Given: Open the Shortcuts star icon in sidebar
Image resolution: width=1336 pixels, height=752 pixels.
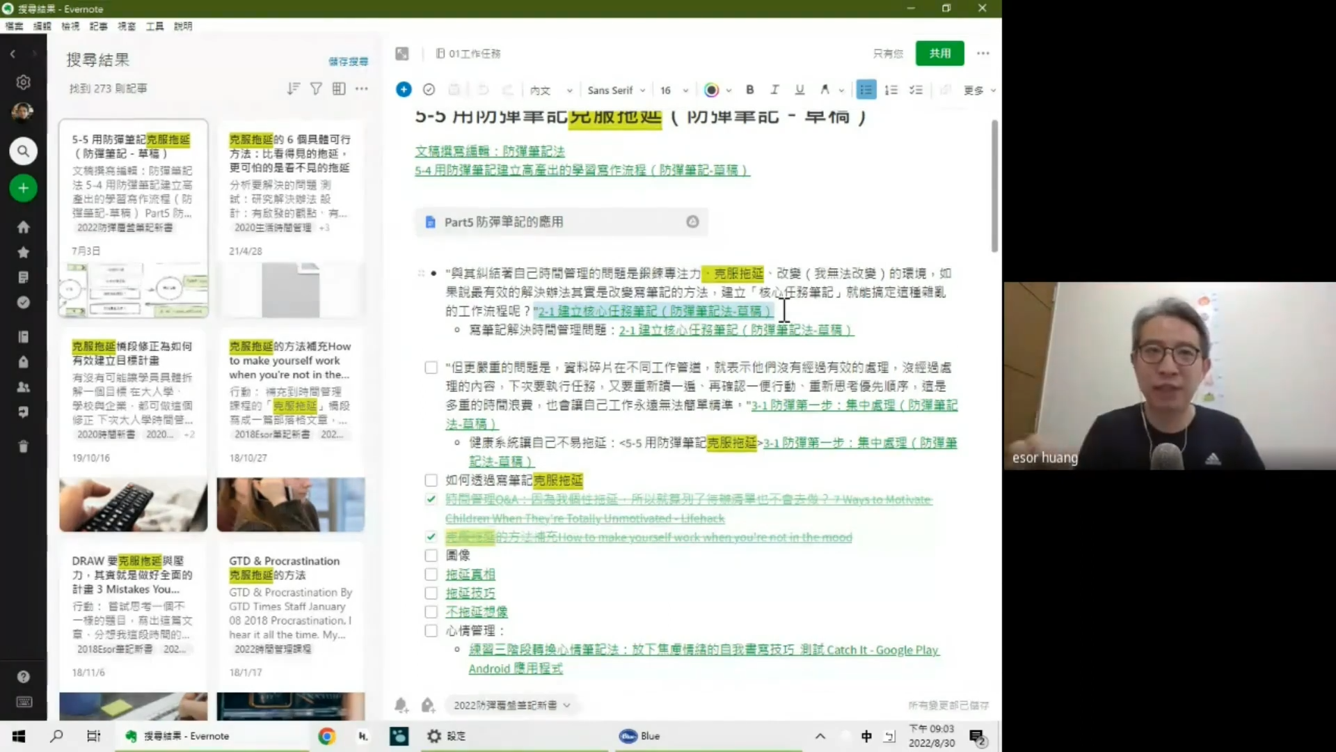Looking at the screenshot, I should [x=23, y=252].
